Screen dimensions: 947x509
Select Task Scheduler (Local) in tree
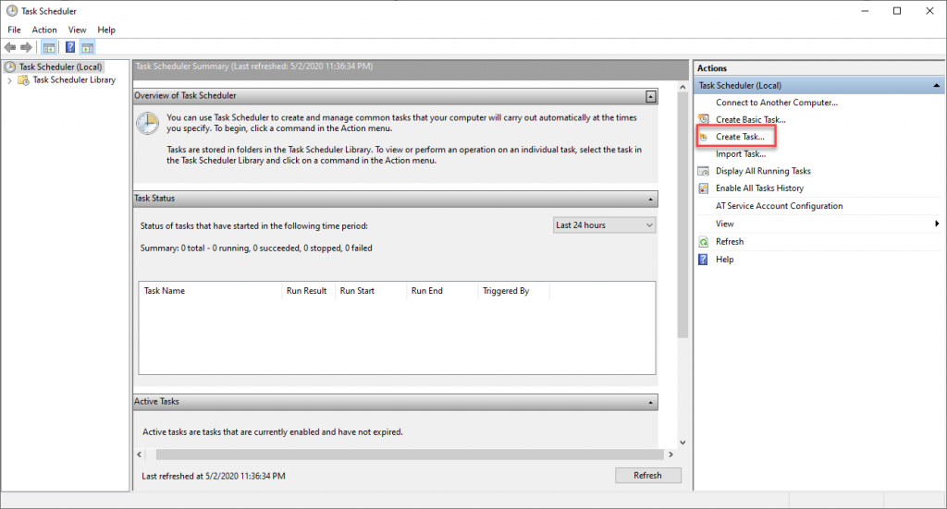60,67
